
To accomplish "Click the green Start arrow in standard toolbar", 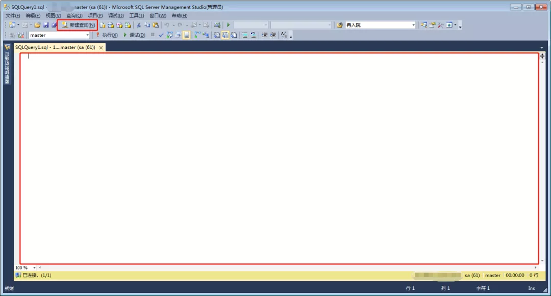I will [x=228, y=25].
